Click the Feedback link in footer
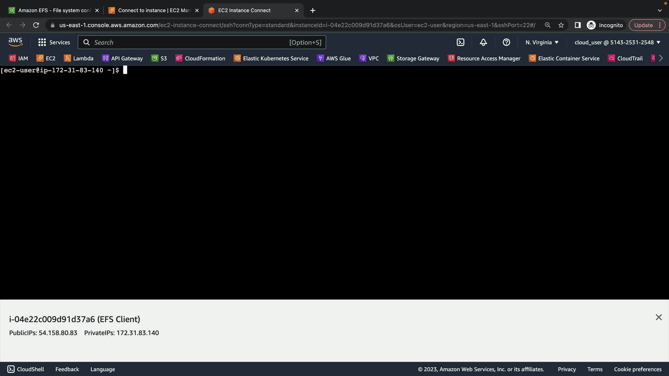Viewport: 669px width, 376px height. coord(67,369)
